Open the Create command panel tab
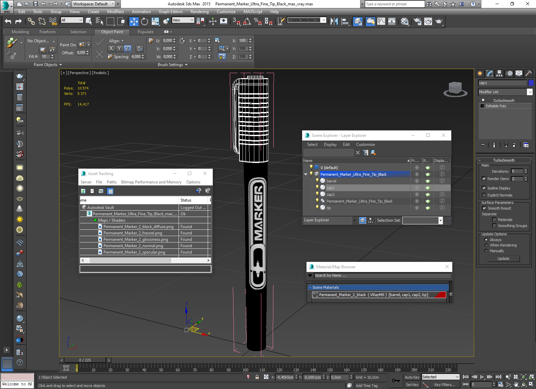The image size is (536, 389). 480,73
